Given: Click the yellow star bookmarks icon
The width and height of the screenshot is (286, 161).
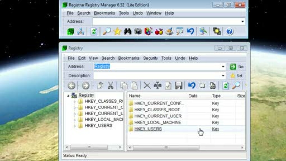Looking at the screenshot, I should click(117, 31).
